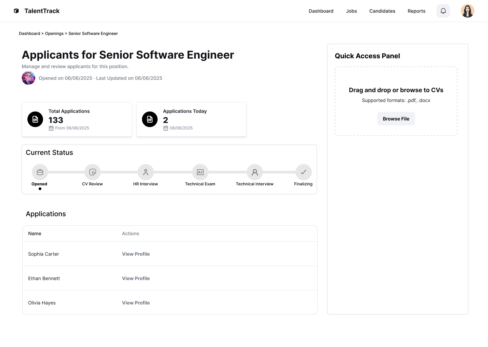
Task: Select the Technical Exam stage icon
Action: [x=200, y=172]
